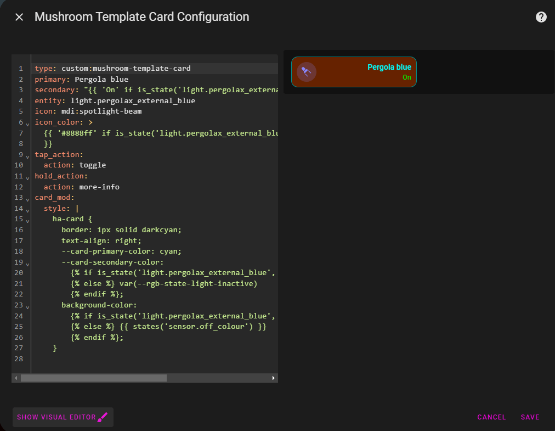This screenshot has height=431, width=555.
Task: Click the paintbrush icon beside Show Visual Editor
Action: tap(103, 417)
